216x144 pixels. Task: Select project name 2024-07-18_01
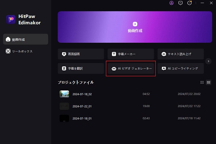click(x=82, y=118)
